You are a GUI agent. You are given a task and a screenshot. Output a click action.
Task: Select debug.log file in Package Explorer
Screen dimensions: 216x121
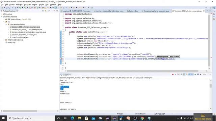point(11,42)
